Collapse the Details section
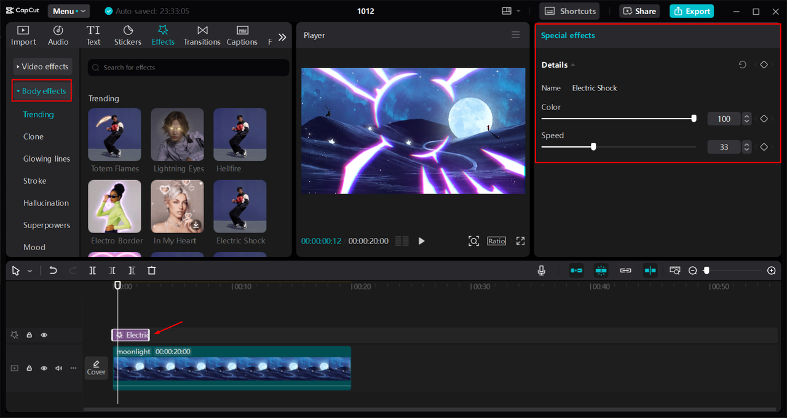The height and width of the screenshot is (418, 787). point(573,65)
